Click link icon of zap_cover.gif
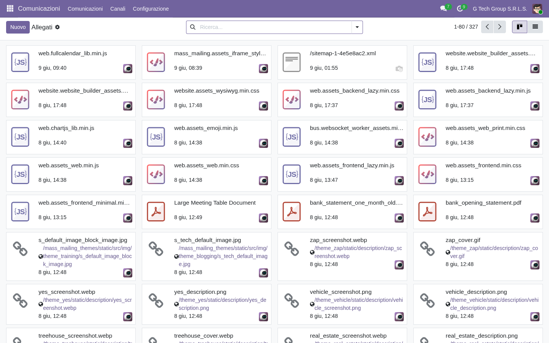This screenshot has height=343, width=549. coord(427,249)
